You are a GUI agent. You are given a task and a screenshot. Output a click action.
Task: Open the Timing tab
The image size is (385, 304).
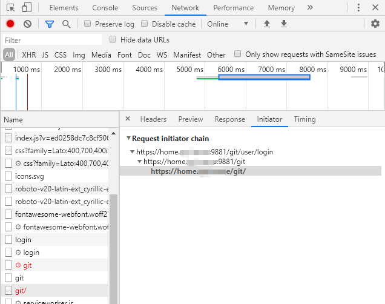click(x=304, y=119)
